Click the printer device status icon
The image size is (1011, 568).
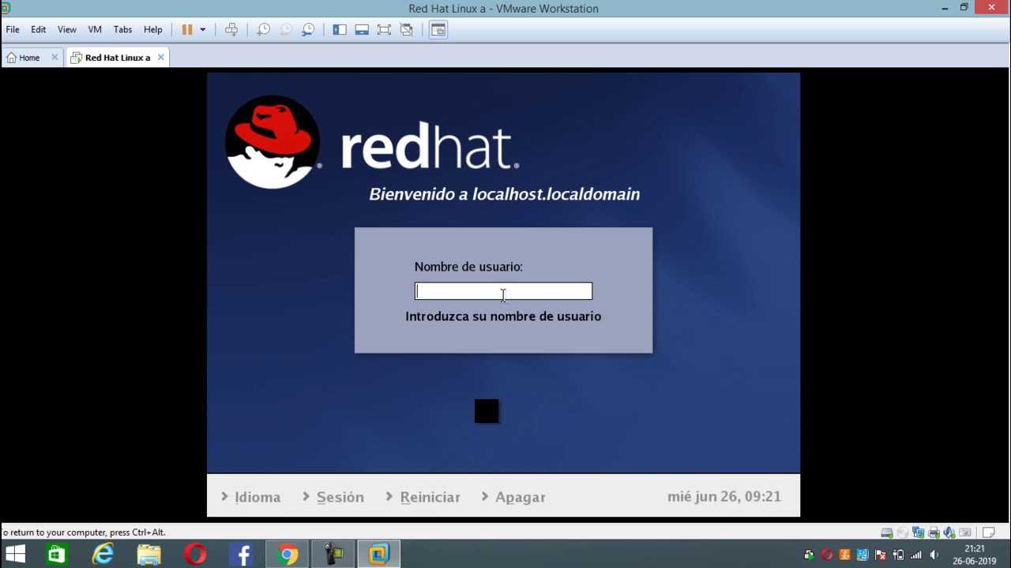934,532
